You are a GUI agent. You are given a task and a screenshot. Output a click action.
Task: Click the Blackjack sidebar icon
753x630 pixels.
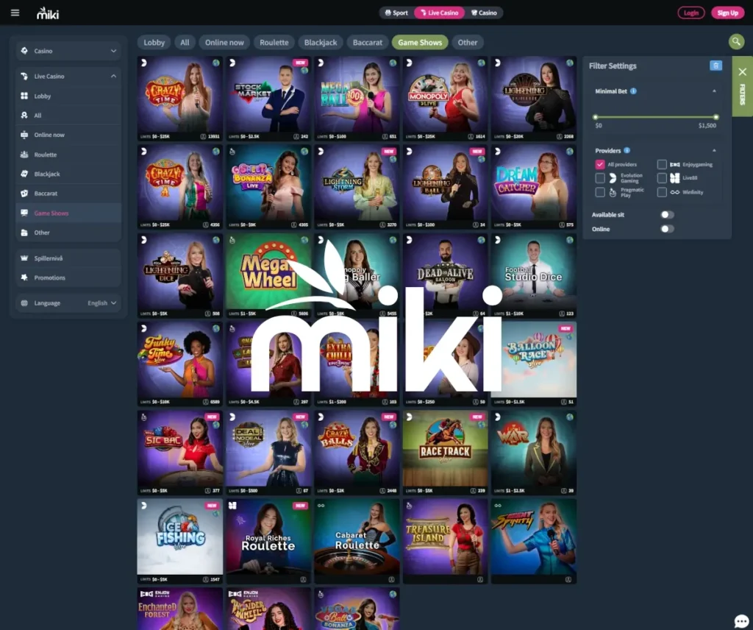[24, 174]
